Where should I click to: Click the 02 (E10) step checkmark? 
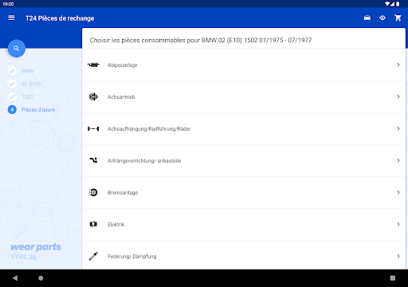pos(12,84)
